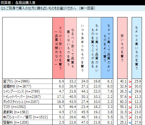Click the red arrow in トイレットペーパー row
Screen dimensions: 145x125
coord(130,97)
